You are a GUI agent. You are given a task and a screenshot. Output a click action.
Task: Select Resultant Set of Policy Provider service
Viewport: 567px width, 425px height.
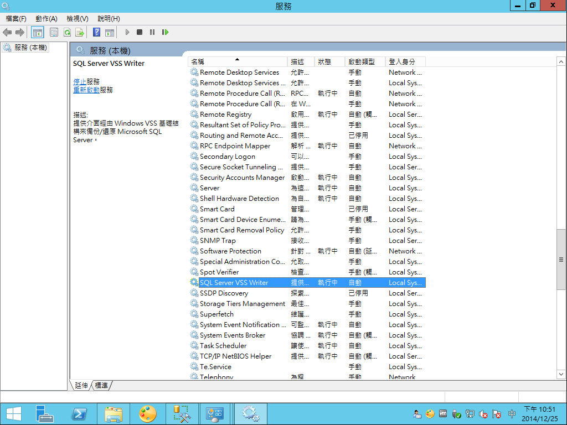pyautogui.click(x=308, y=125)
